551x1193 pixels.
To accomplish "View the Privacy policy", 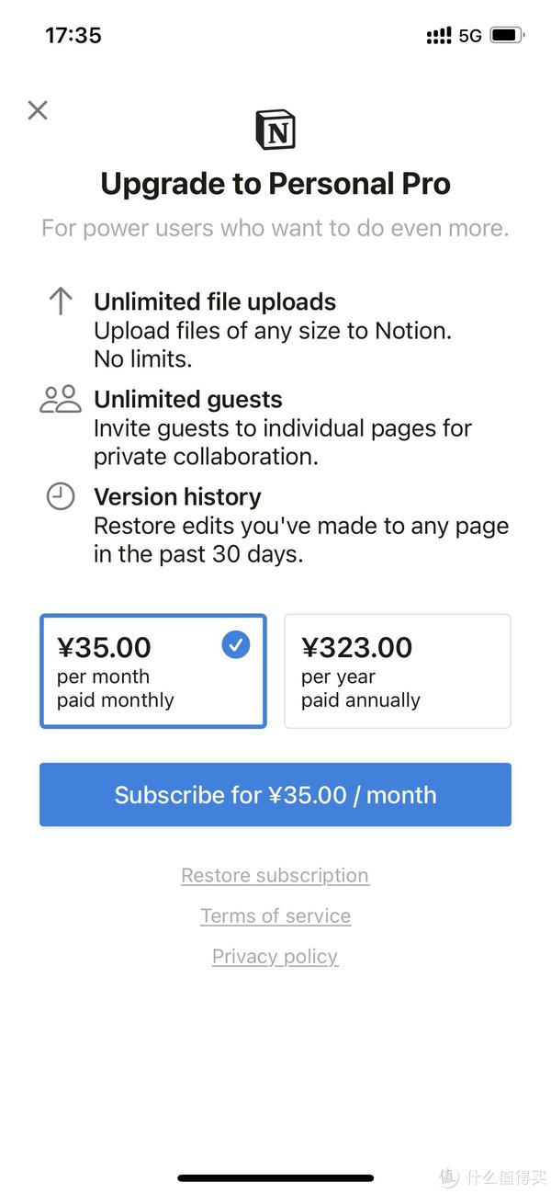I will pyautogui.click(x=275, y=956).
